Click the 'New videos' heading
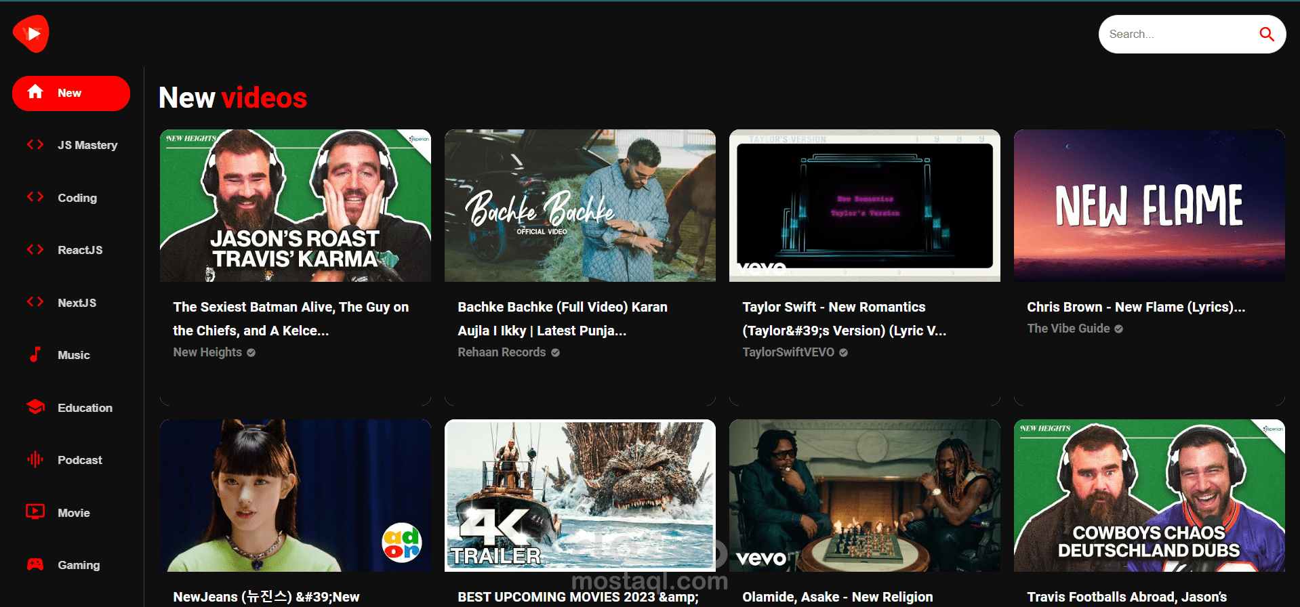The height and width of the screenshot is (607, 1300). [x=233, y=98]
